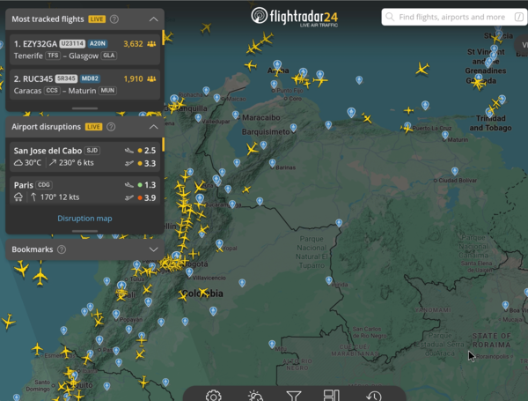Click the help icon beside Most tracked flights
The image size is (528, 401).
click(x=114, y=18)
